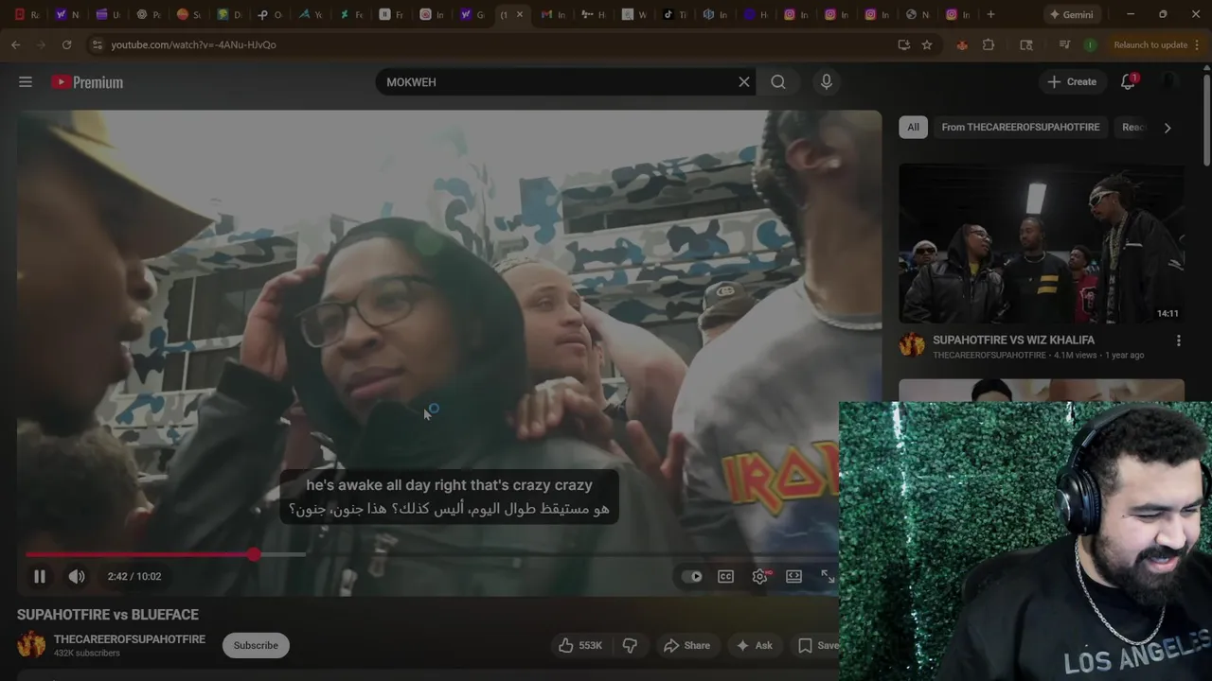This screenshot has width=1212, height=681.
Task: View site information icon in address bar
Action: click(x=96, y=44)
